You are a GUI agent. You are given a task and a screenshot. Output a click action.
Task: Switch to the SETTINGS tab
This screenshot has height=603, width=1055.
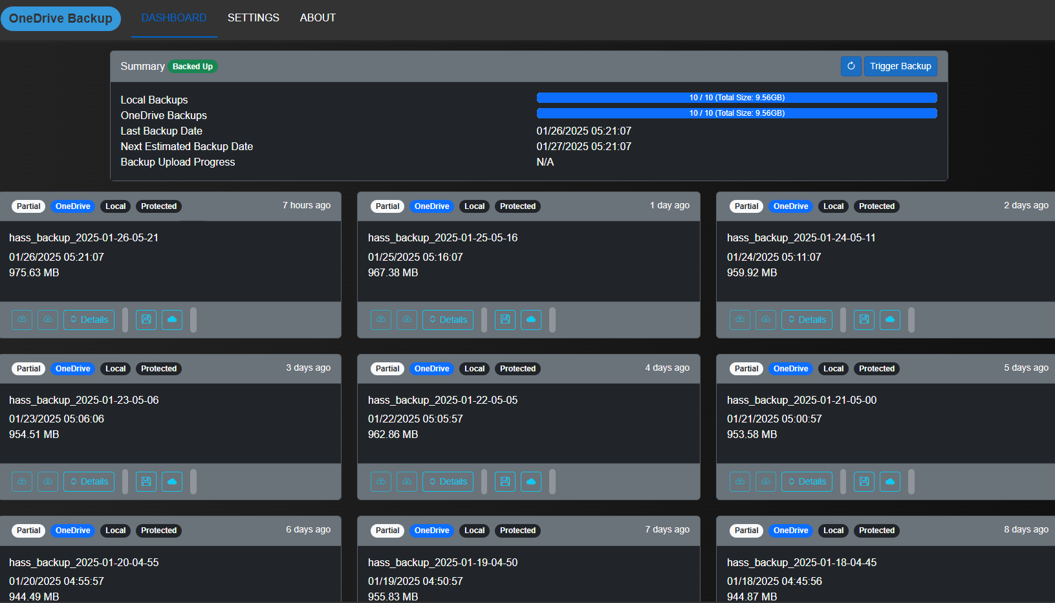(x=254, y=18)
